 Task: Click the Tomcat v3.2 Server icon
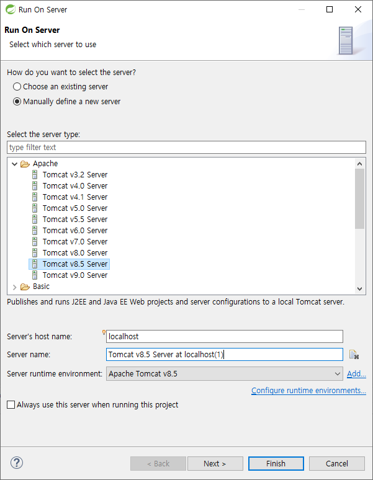35,175
